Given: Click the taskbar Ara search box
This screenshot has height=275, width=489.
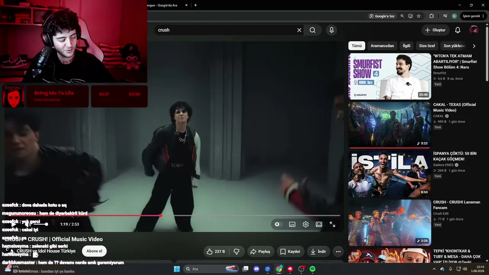Looking at the screenshot, I should pos(211,269).
